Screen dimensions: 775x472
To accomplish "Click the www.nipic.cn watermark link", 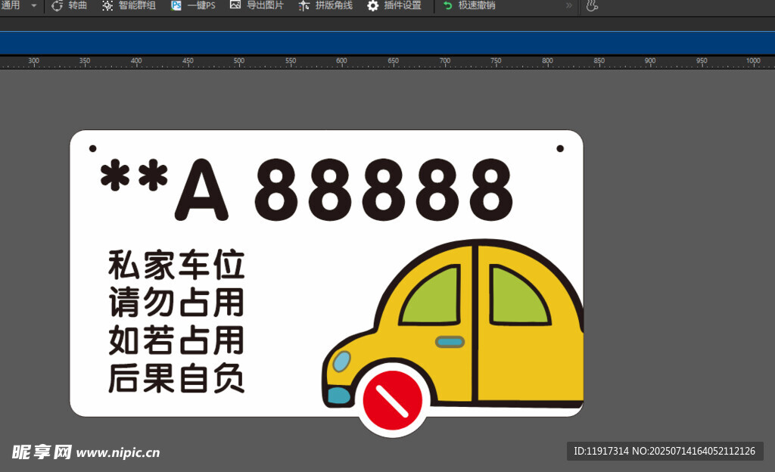I will (x=118, y=452).
